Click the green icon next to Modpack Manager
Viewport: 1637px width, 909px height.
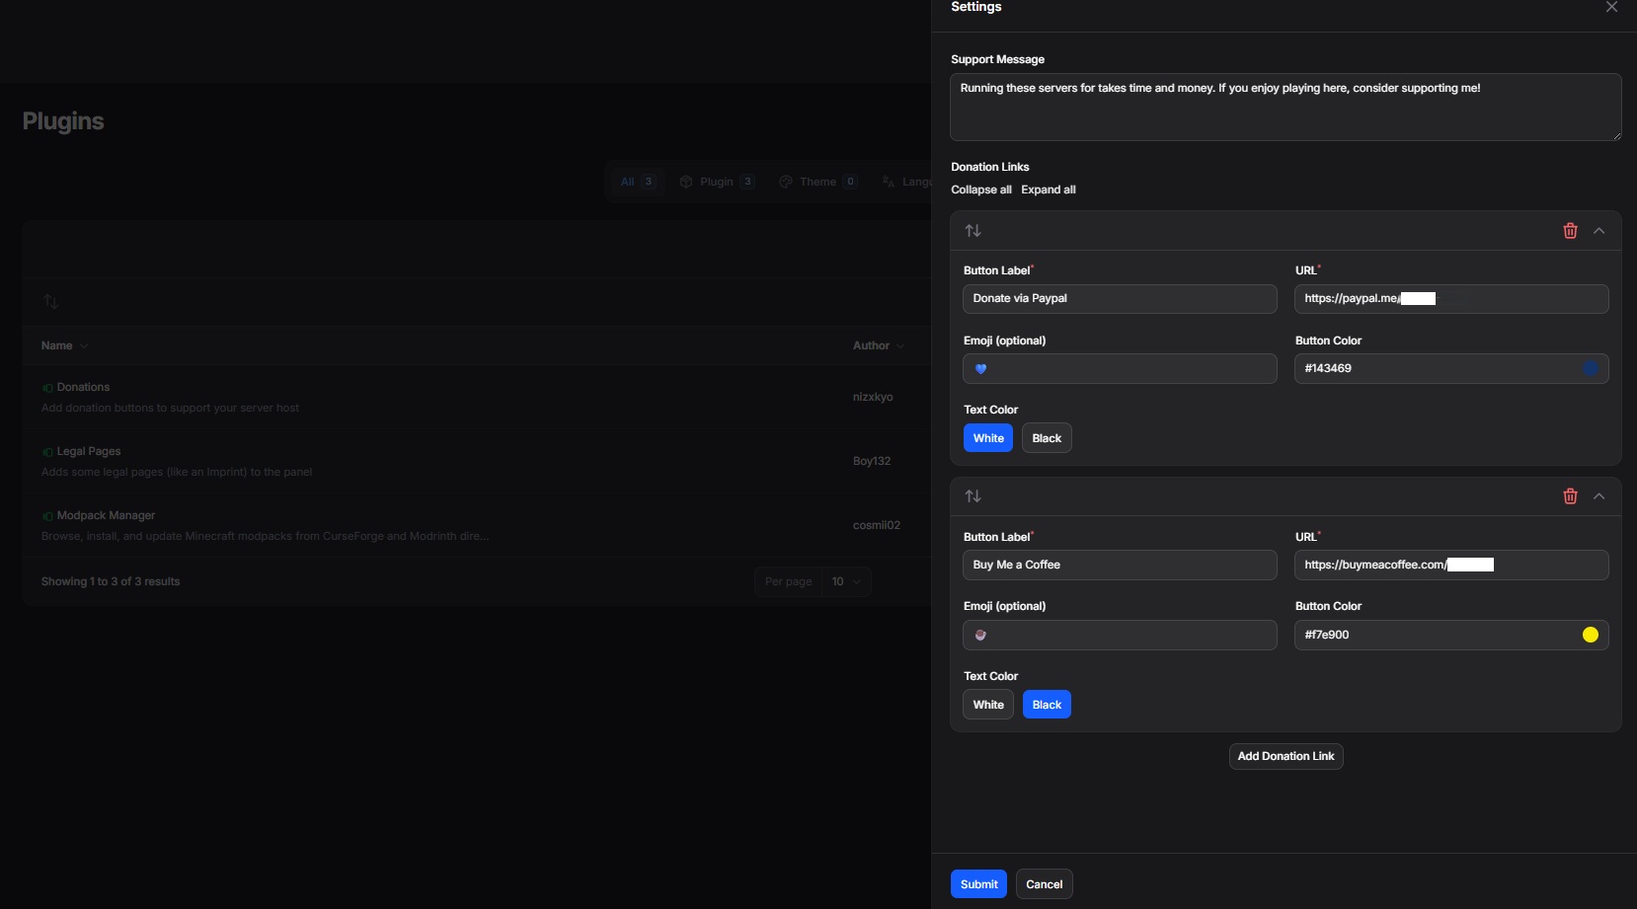coord(47,516)
